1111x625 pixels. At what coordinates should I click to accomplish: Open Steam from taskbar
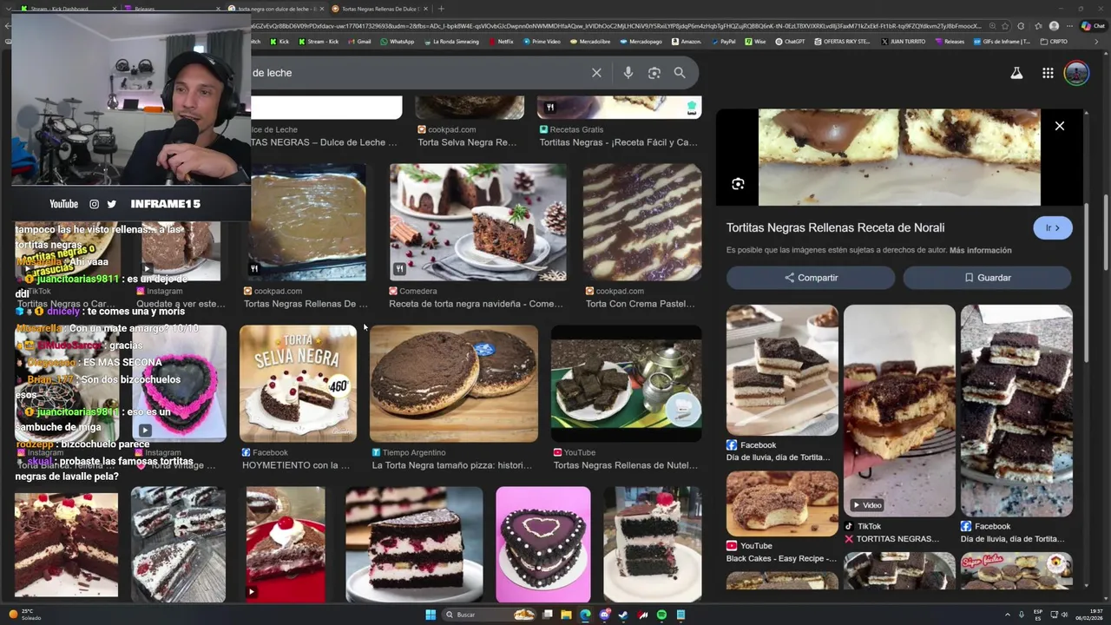pos(623,615)
